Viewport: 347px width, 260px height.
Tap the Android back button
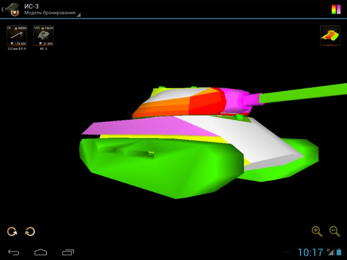click(14, 252)
